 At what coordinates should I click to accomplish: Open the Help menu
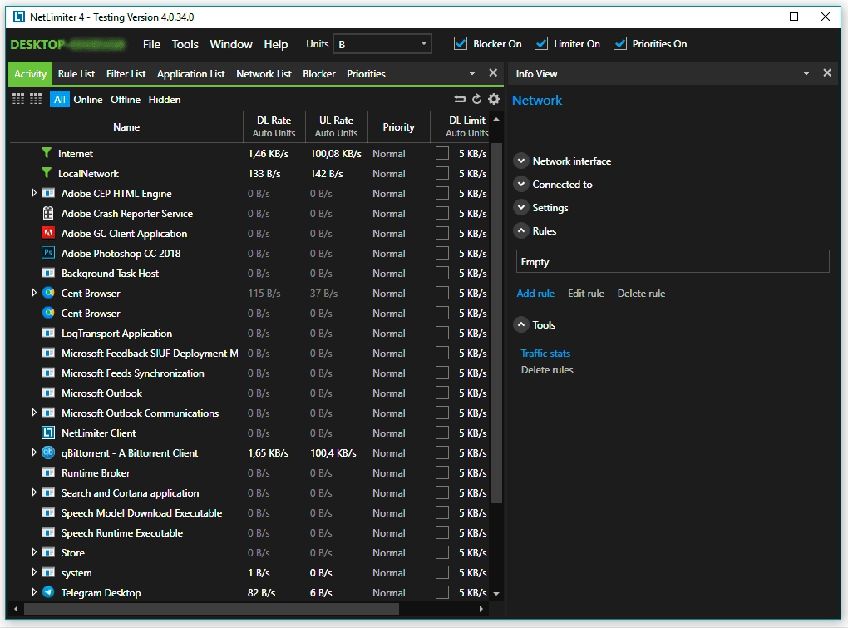pos(276,44)
